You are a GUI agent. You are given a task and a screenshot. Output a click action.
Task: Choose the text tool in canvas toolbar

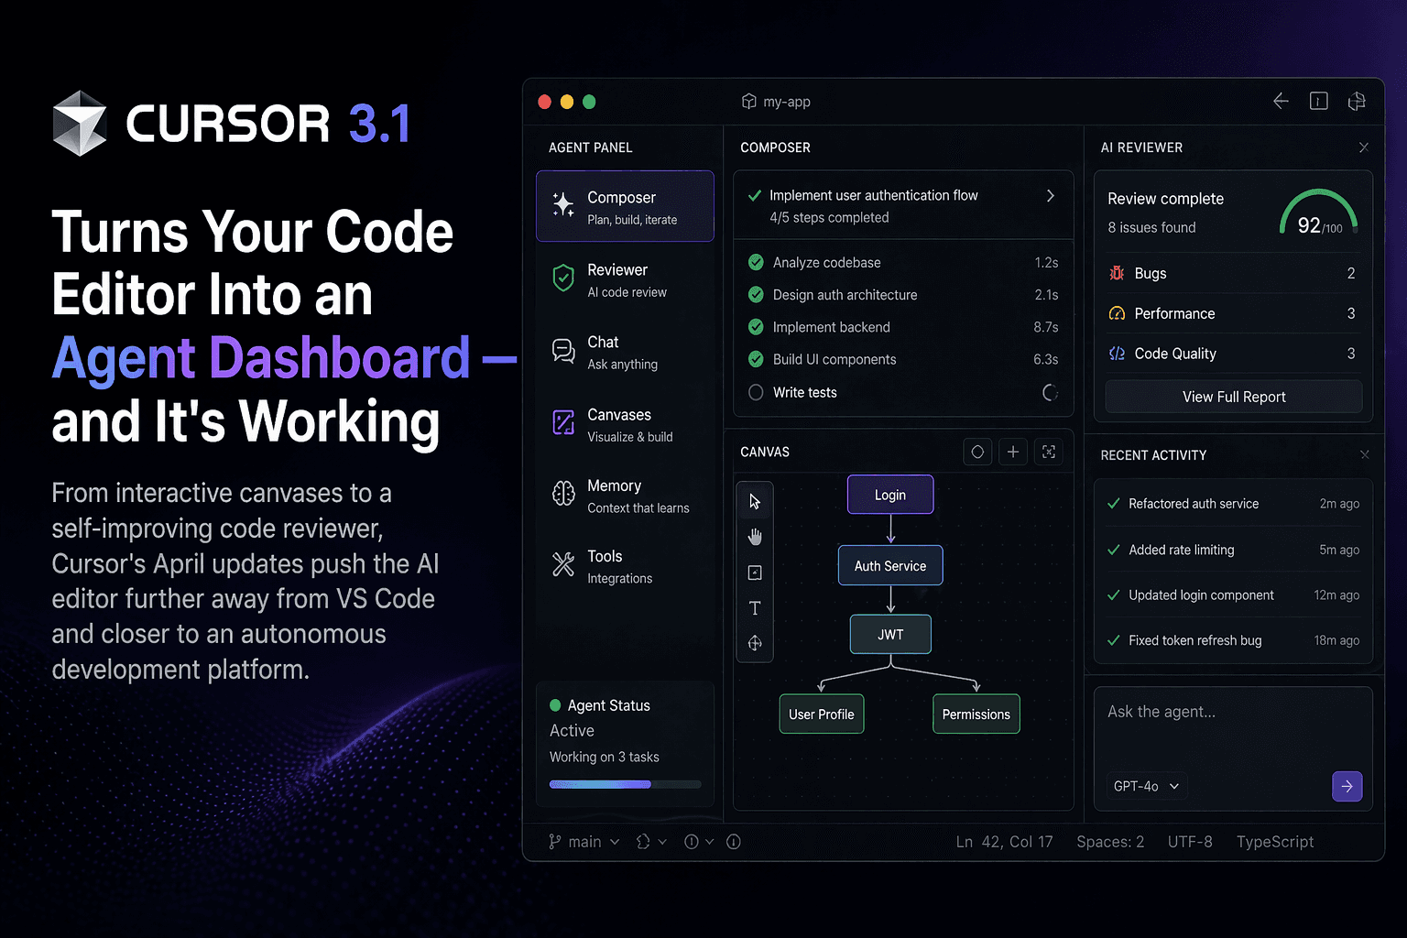(755, 608)
